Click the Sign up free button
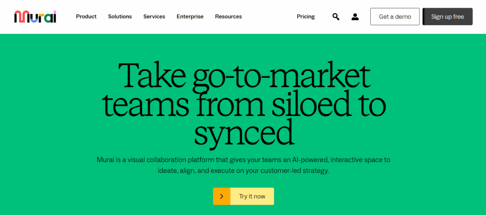This screenshot has height=215, width=486. [x=448, y=17]
